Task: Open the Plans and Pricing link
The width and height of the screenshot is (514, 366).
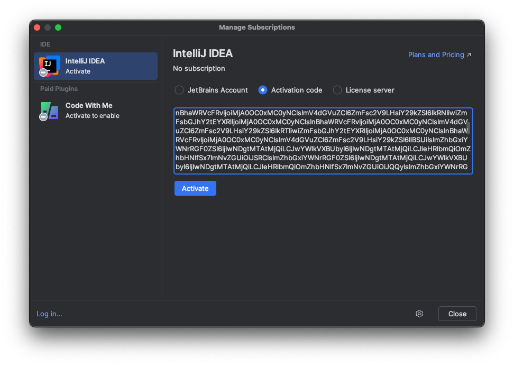Action: pos(436,54)
